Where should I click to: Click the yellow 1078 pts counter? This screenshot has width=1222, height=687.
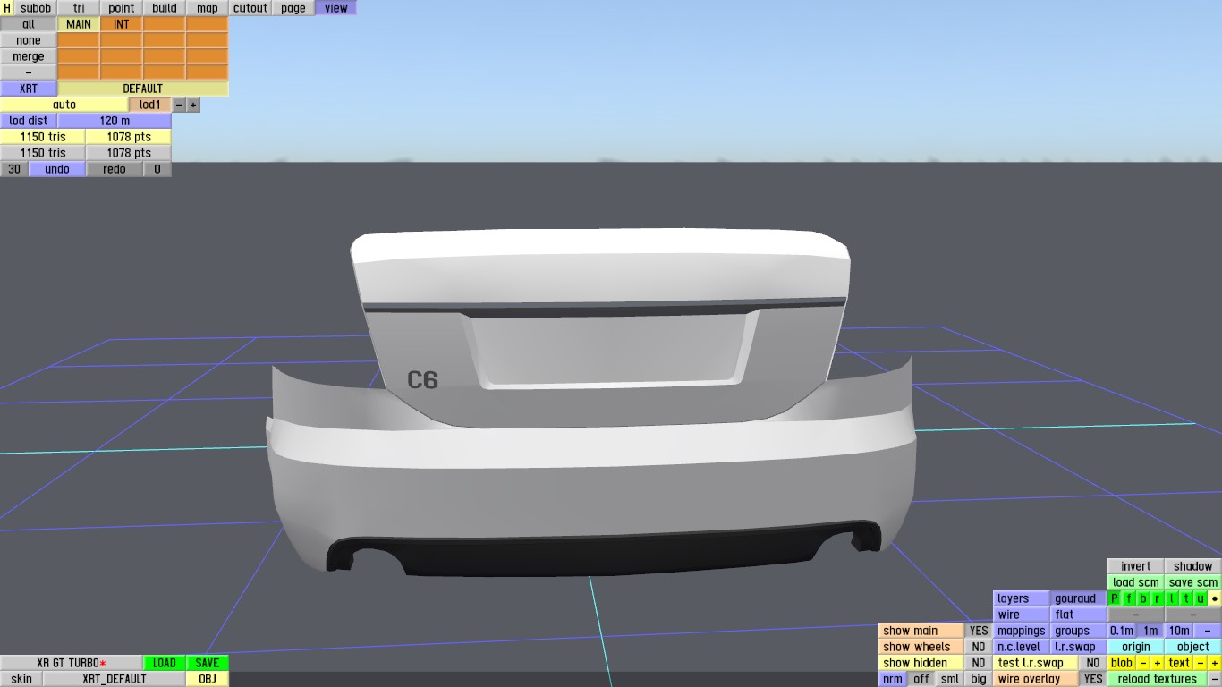tap(129, 137)
